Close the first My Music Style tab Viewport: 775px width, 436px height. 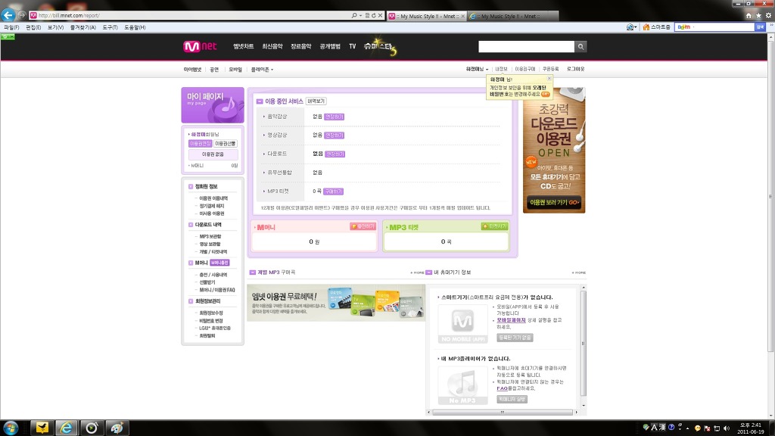(462, 17)
